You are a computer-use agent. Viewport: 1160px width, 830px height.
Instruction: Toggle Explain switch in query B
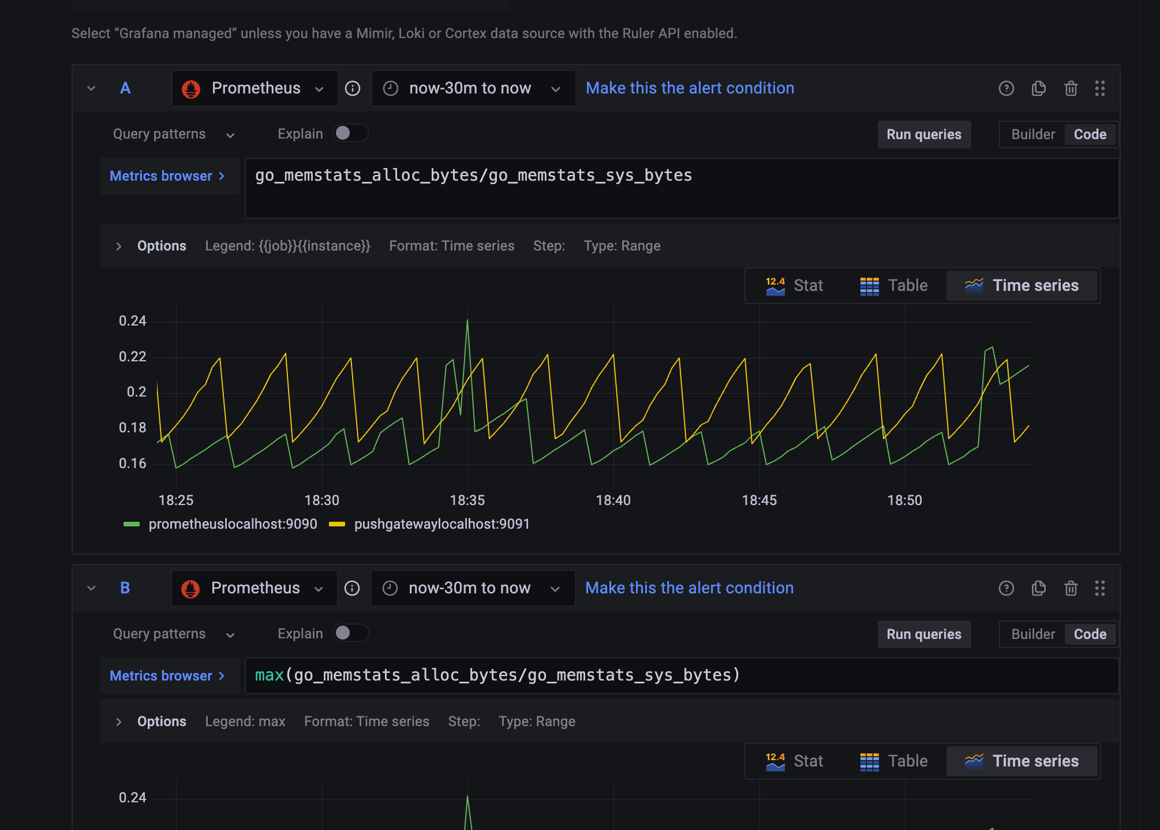click(350, 633)
